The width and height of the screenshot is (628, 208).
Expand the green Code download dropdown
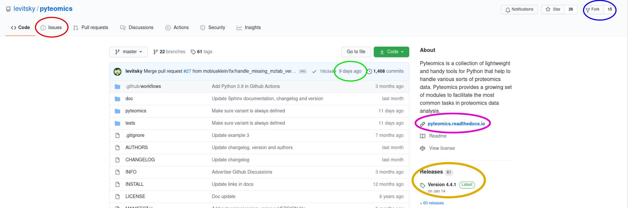coord(391,52)
